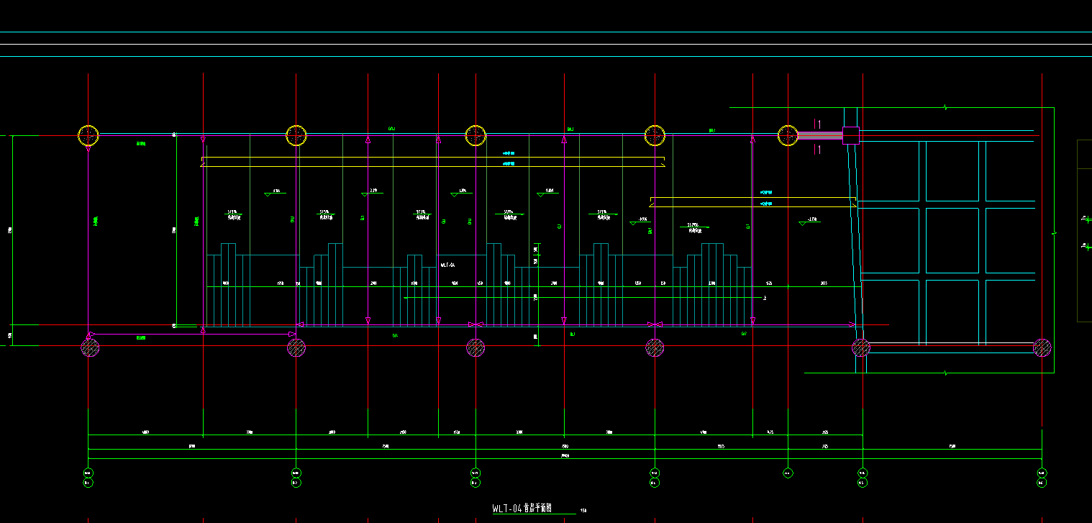Image resolution: width=1092 pixels, height=523 pixels.
Task: Select the break-line symbol on the bottom boundary line
Action: (x=945, y=373)
